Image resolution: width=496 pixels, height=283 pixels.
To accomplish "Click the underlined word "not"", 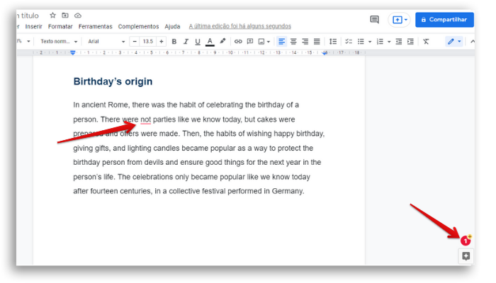I will click(x=145, y=120).
